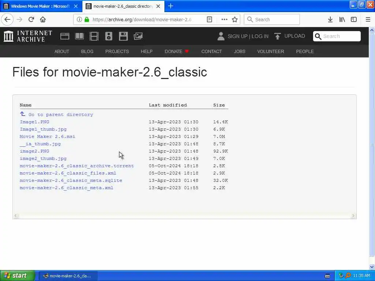Image resolution: width=375 pixels, height=281 pixels.
Task: Click the Internet Archive logo
Action: point(28,36)
